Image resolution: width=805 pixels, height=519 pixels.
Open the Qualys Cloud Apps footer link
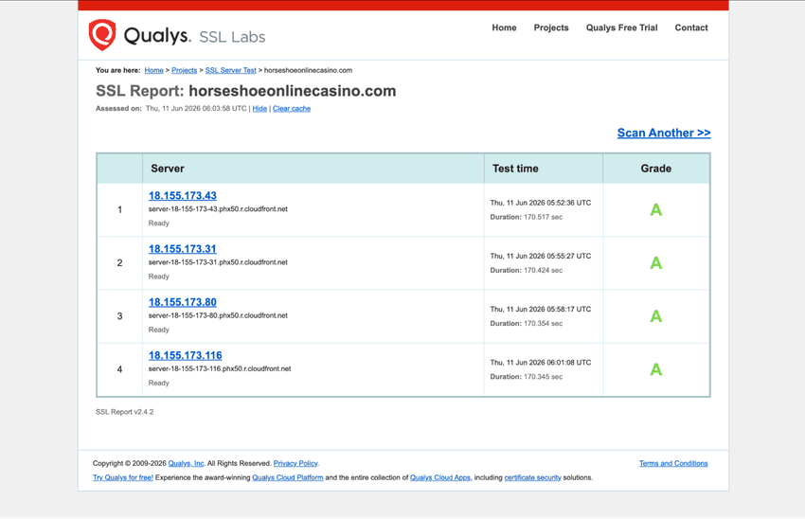(440, 477)
